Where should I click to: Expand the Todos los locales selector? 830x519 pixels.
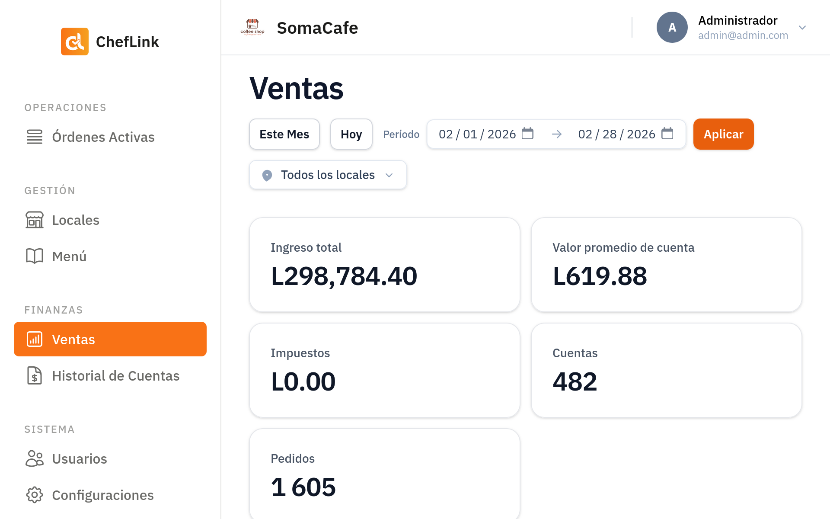[389, 175]
